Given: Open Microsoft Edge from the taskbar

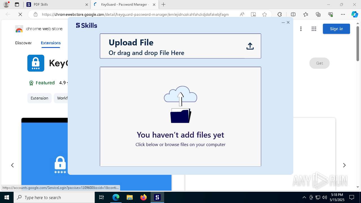Looking at the screenshot, I should [116, 197].
